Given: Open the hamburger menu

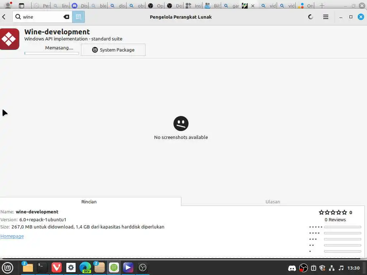Looking at the screenshot, I should pyautogui.click(x=325, y=17).
